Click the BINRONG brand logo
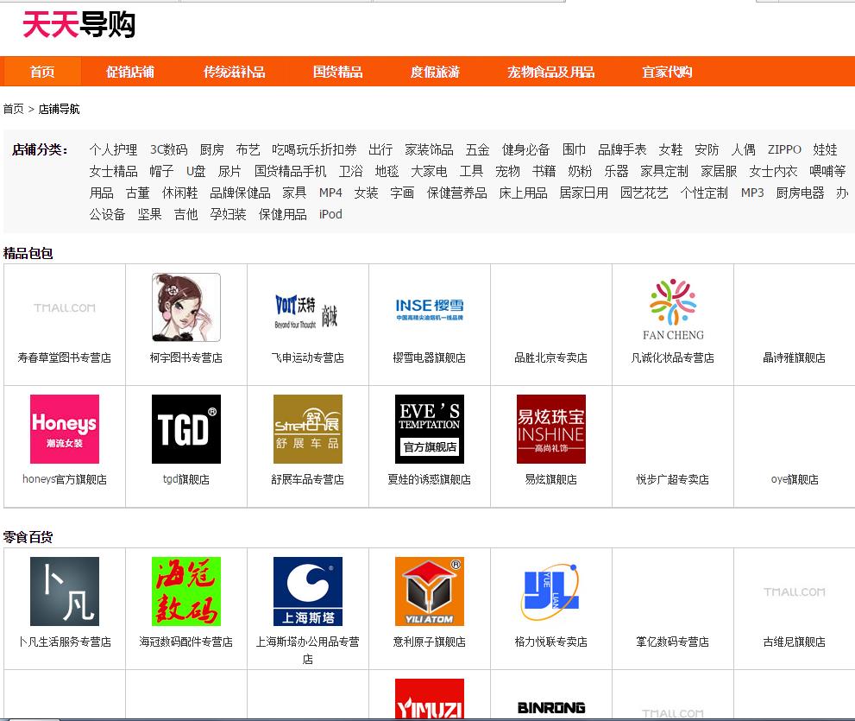This screenshot has height=721, width=855. (550, 708)
